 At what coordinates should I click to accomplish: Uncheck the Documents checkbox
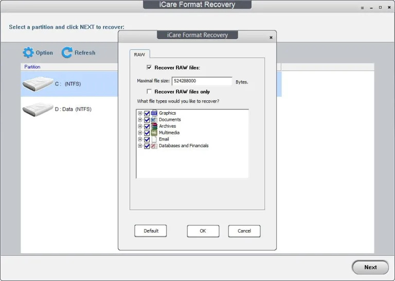[147, 120]
